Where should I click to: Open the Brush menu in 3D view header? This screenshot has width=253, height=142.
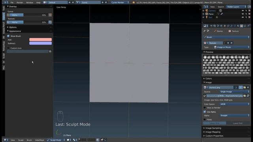point(29,140)
